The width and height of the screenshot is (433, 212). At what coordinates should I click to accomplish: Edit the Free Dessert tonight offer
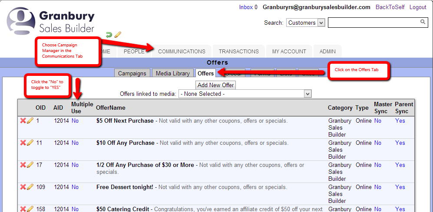[30, 186]
